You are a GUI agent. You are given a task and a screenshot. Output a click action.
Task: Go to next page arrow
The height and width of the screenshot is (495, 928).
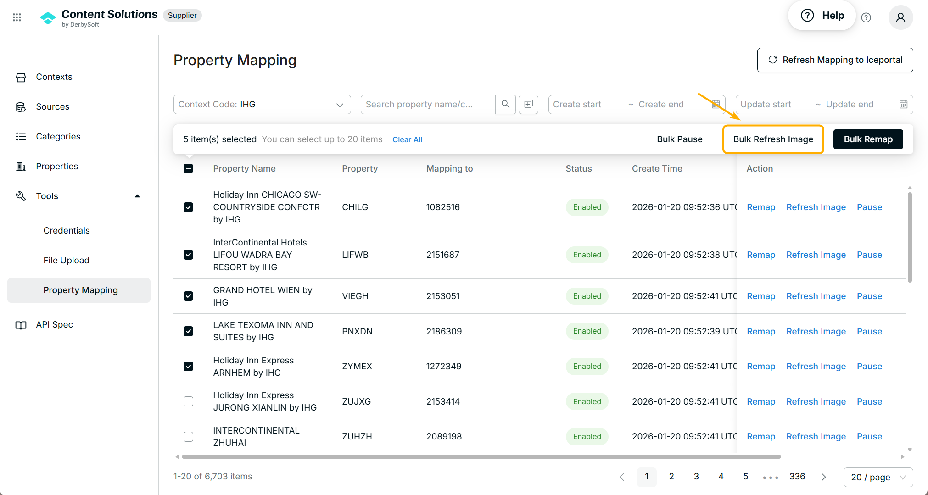click(x=824, y=477)
